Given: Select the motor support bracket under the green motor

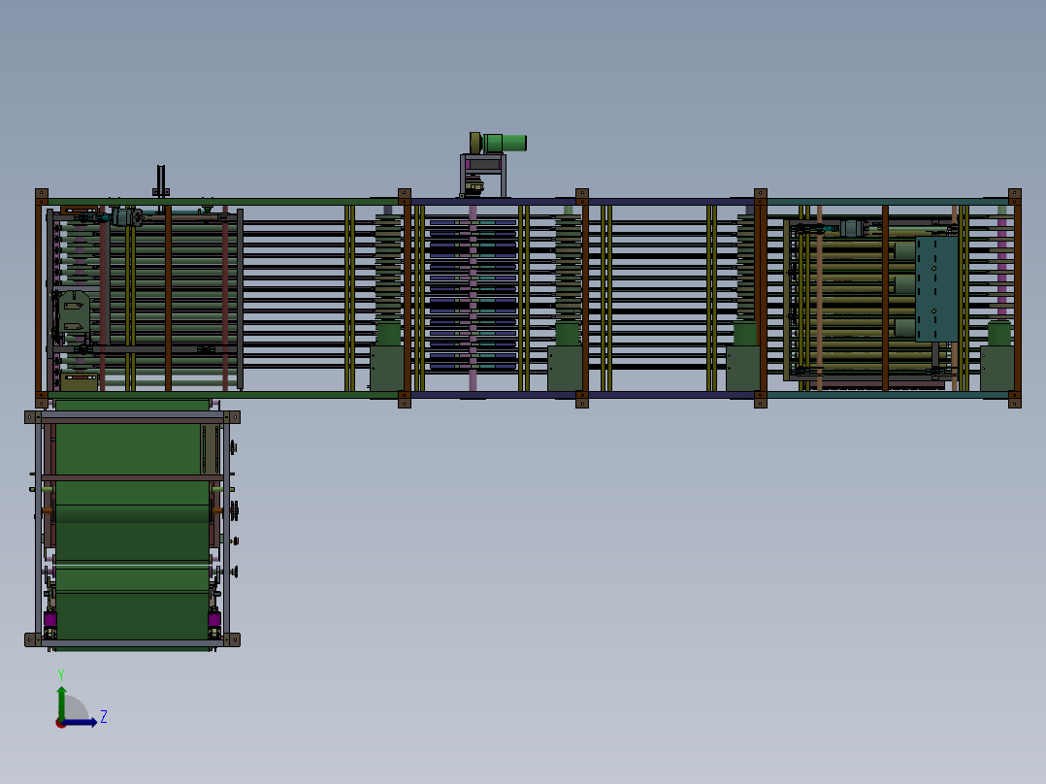Looking at the screenshot, I should [483, 176].
